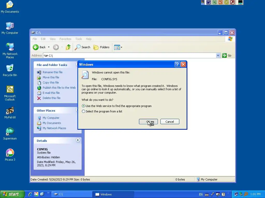Click the Up folder icon in toolbar
The height and width of the screenshot is (198, 265).
(68, 47)
